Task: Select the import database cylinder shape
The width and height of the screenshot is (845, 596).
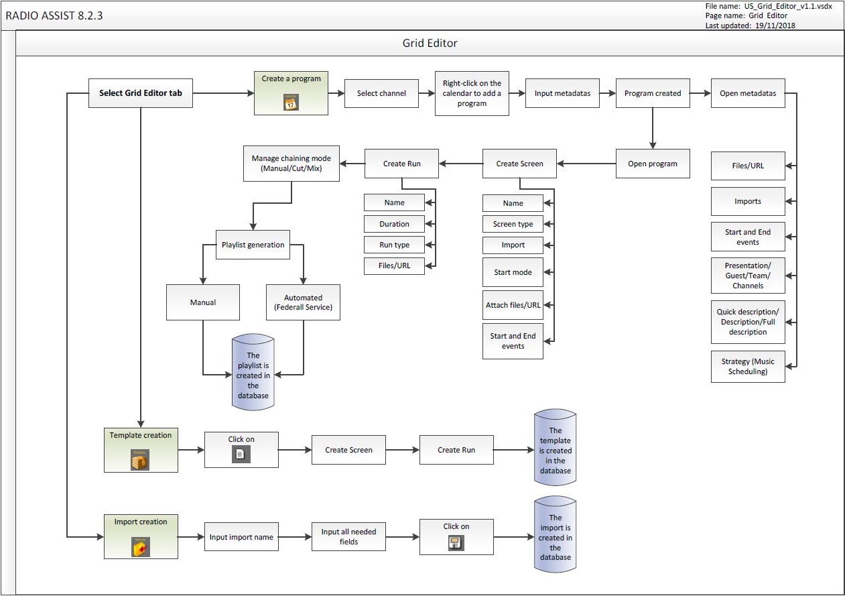Action: 556,538
